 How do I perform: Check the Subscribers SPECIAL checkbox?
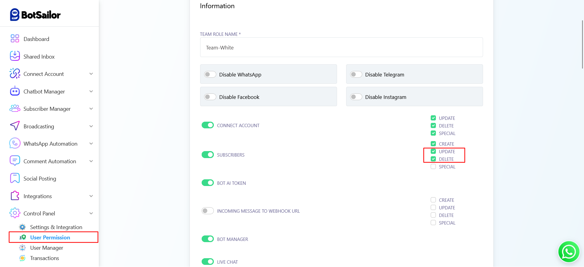coord(433,167)
